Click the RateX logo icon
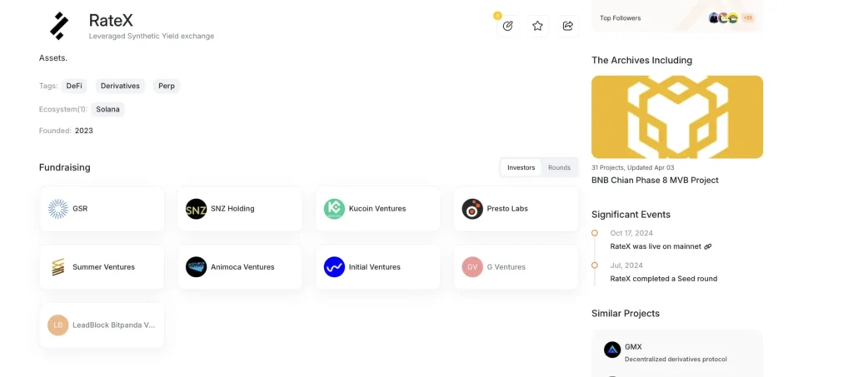Image resolution: width=853 pixels, height=377 pixels. (x=59, y=26)
